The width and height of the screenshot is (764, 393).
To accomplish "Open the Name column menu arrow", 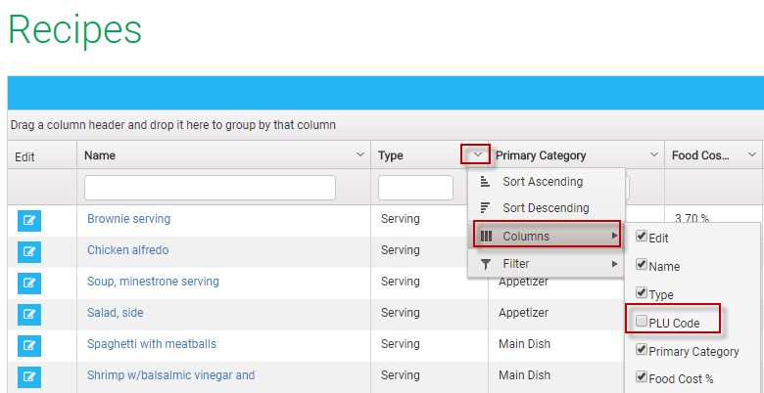I will (358, 154).
